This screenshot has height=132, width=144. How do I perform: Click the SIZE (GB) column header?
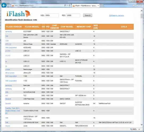click(x=96, y=27)
